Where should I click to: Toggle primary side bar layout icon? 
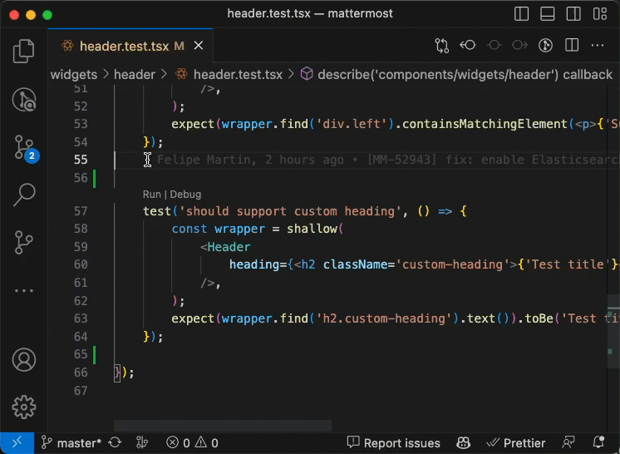[x=521, y=14]
